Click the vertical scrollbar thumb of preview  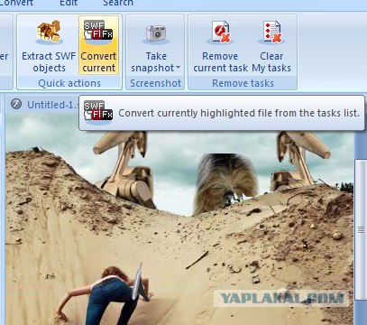tap(361, 229)
